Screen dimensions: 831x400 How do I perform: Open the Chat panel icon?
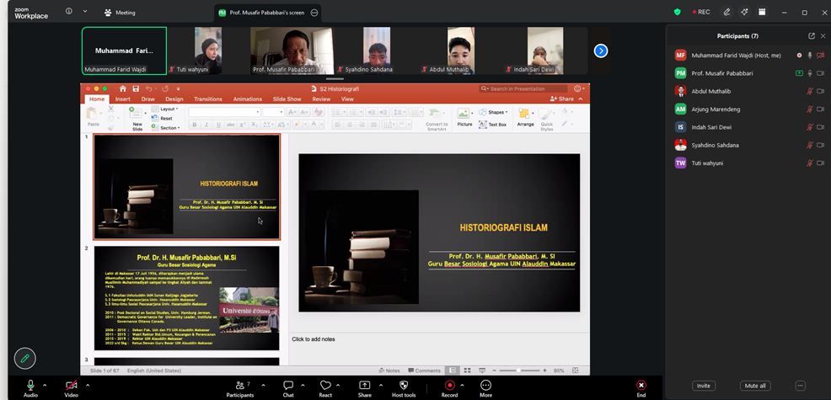point(288,386)
